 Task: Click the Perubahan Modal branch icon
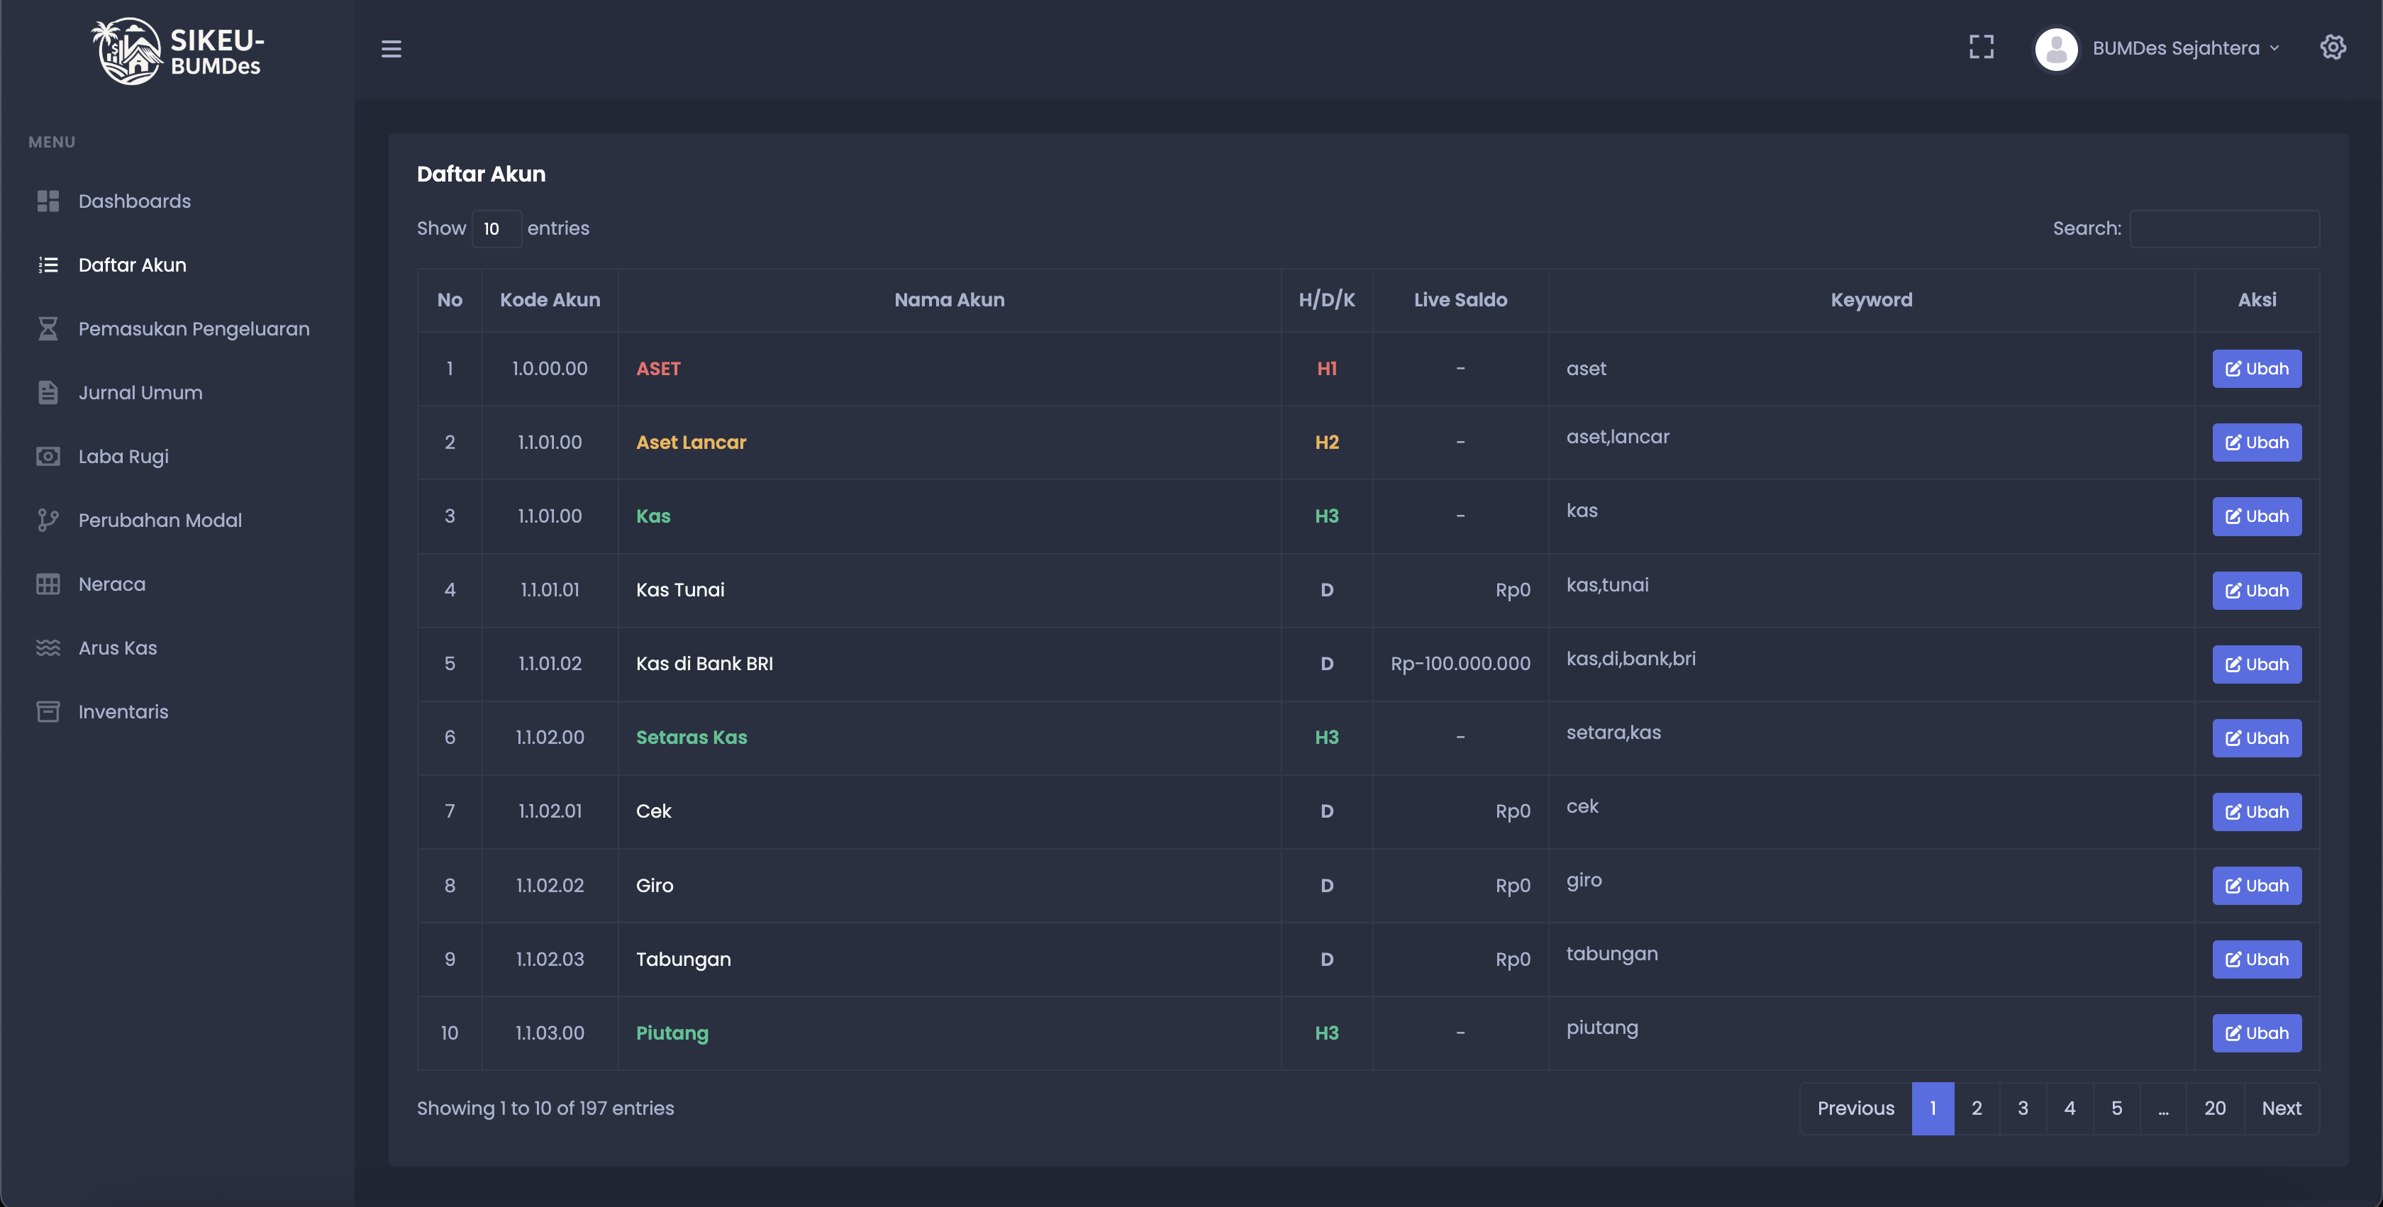pyautogui.click(x=48, y=520)
